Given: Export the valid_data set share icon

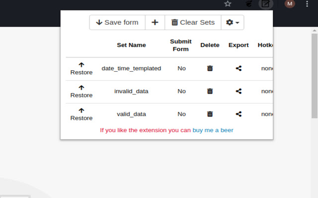Looking at the screenshot, I should (x=238, y=114).
